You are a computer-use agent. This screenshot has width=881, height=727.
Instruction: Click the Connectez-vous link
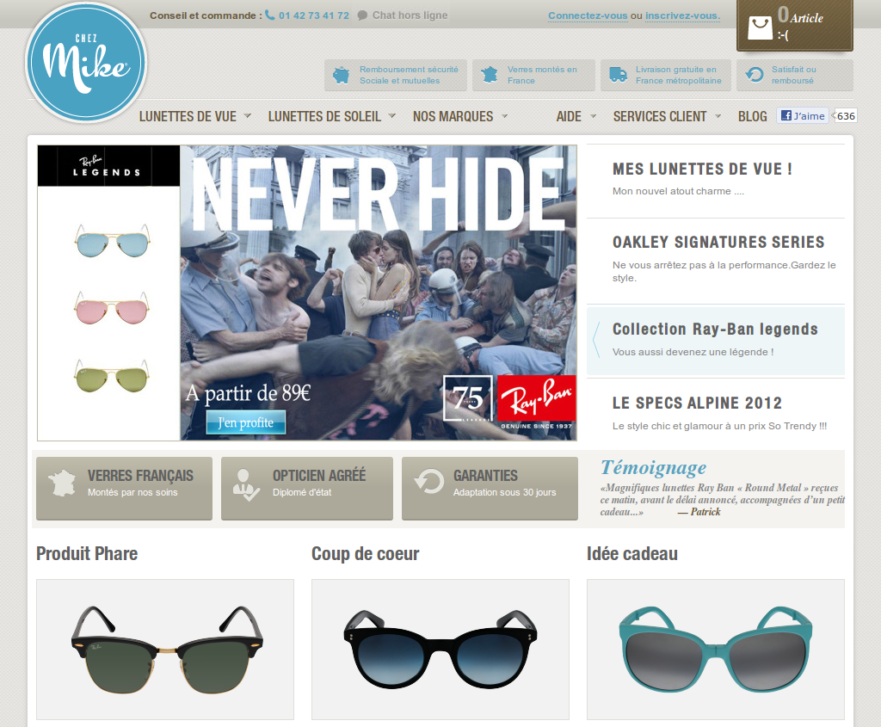pos(588,15)
